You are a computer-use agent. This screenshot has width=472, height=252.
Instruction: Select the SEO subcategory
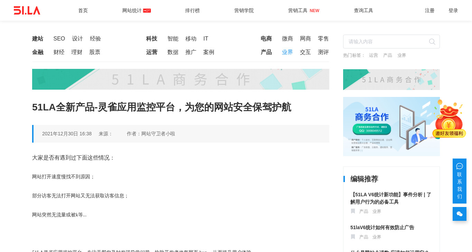(x=59, y=39)
